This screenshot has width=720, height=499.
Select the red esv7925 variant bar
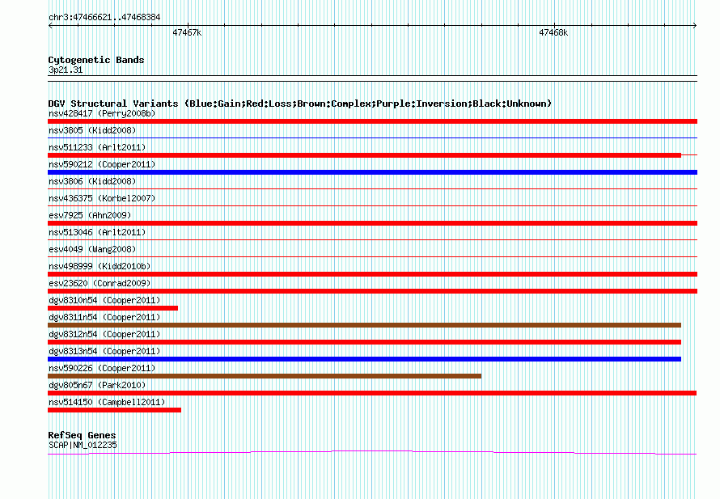click(372, 223)
